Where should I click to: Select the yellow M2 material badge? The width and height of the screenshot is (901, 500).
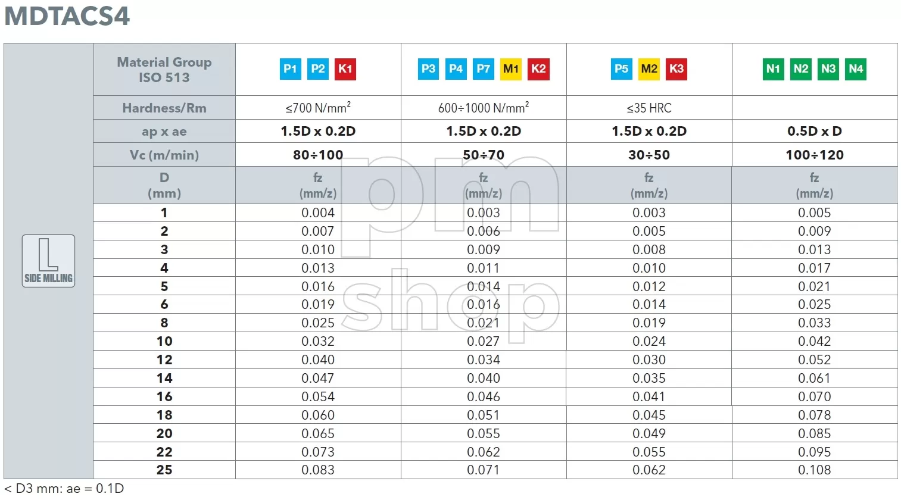coord(649,69)
